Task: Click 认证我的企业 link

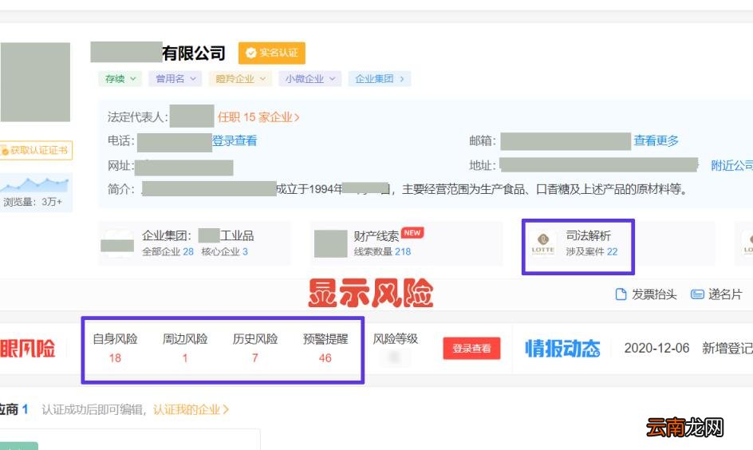Action: click(x=191, y=409)
